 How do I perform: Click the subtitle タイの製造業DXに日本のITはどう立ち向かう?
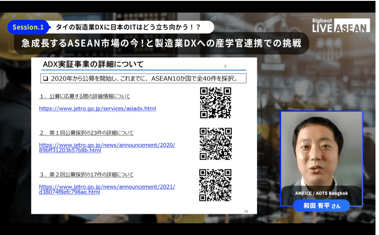point(128,27)
